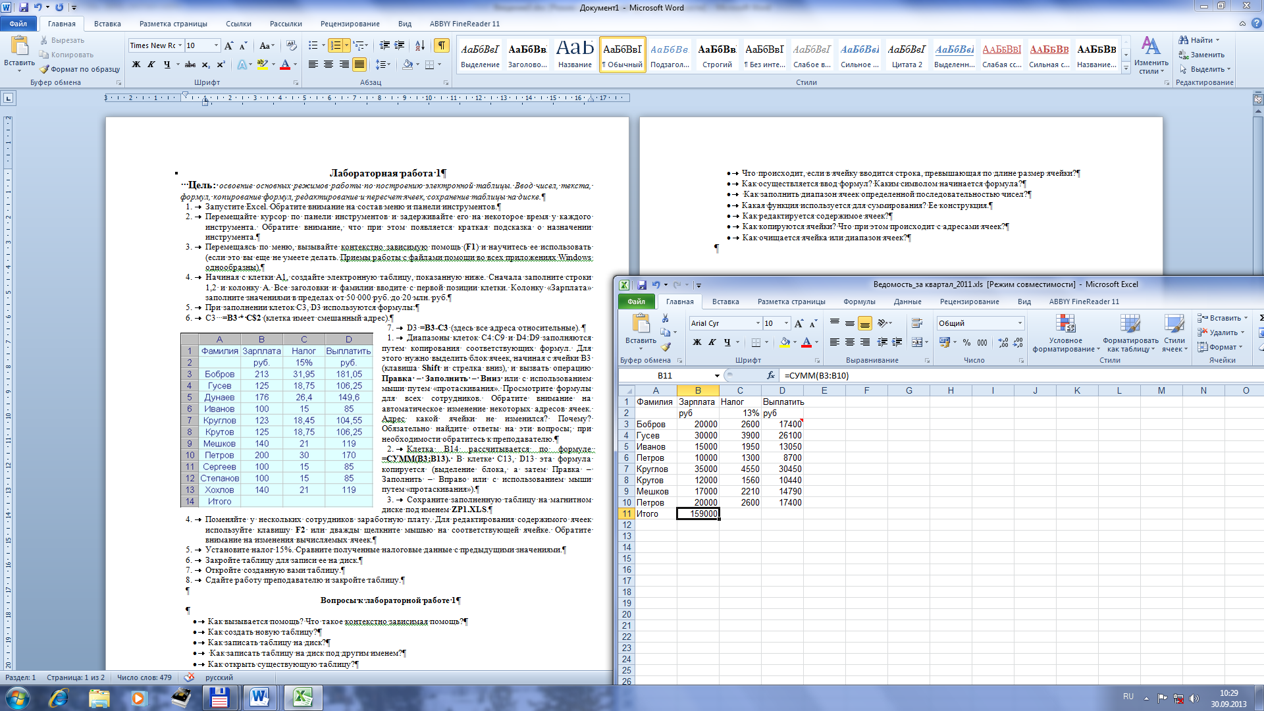This screenshot has height=711, width=1264.
Task: Open Excel Arial Cyr font dropdown
Action: click(758, 323)
